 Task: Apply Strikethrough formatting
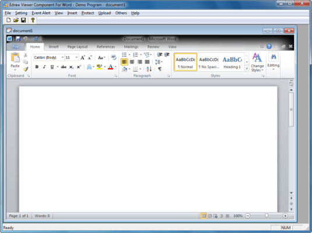64,67
